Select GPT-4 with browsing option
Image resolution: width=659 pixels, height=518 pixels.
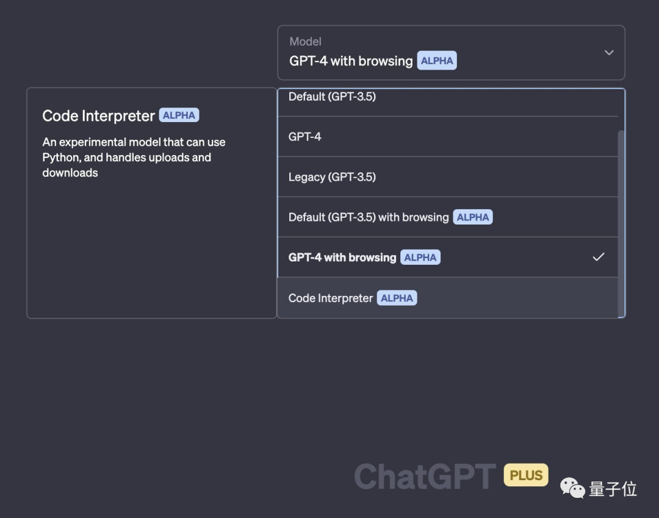(342, 257)
